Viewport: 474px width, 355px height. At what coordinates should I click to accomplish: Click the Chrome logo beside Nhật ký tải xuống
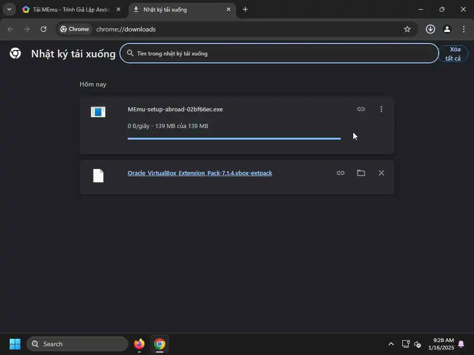click(x=15, y=53)
